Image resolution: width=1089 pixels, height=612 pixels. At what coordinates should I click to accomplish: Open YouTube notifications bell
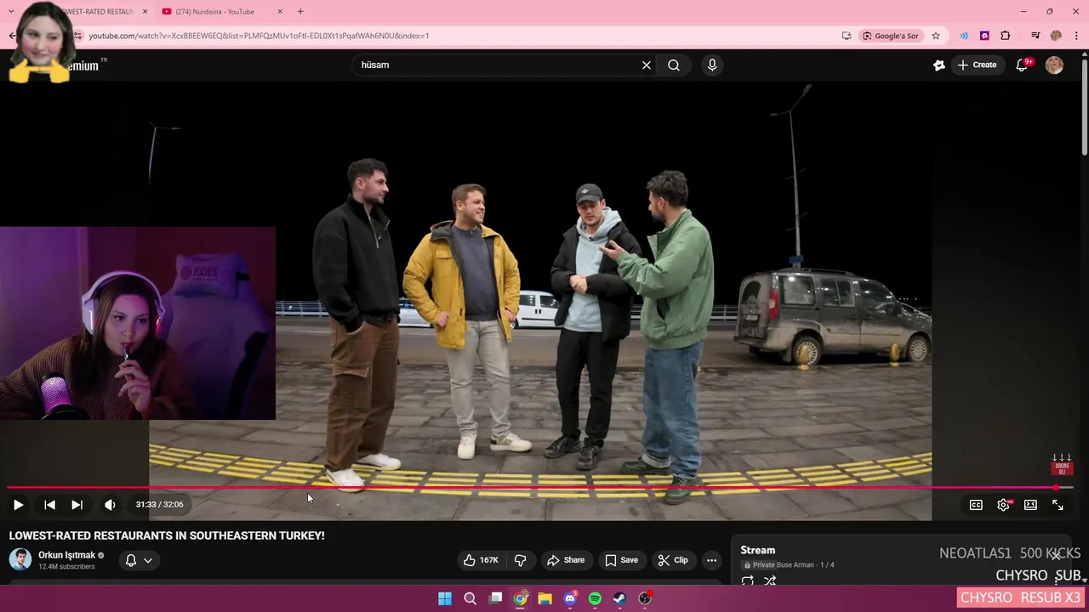pos(1022,65)
